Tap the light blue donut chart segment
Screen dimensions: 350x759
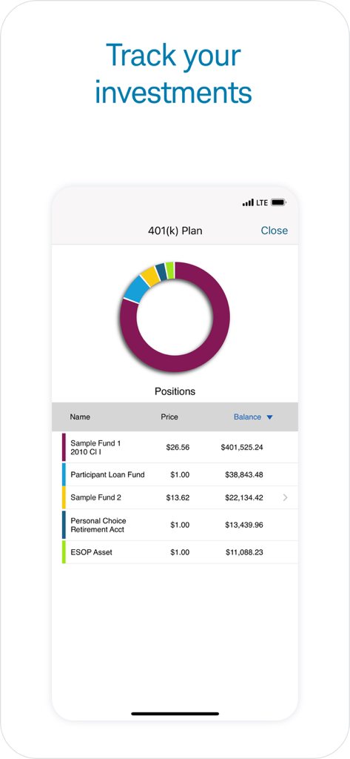[137, 291]
